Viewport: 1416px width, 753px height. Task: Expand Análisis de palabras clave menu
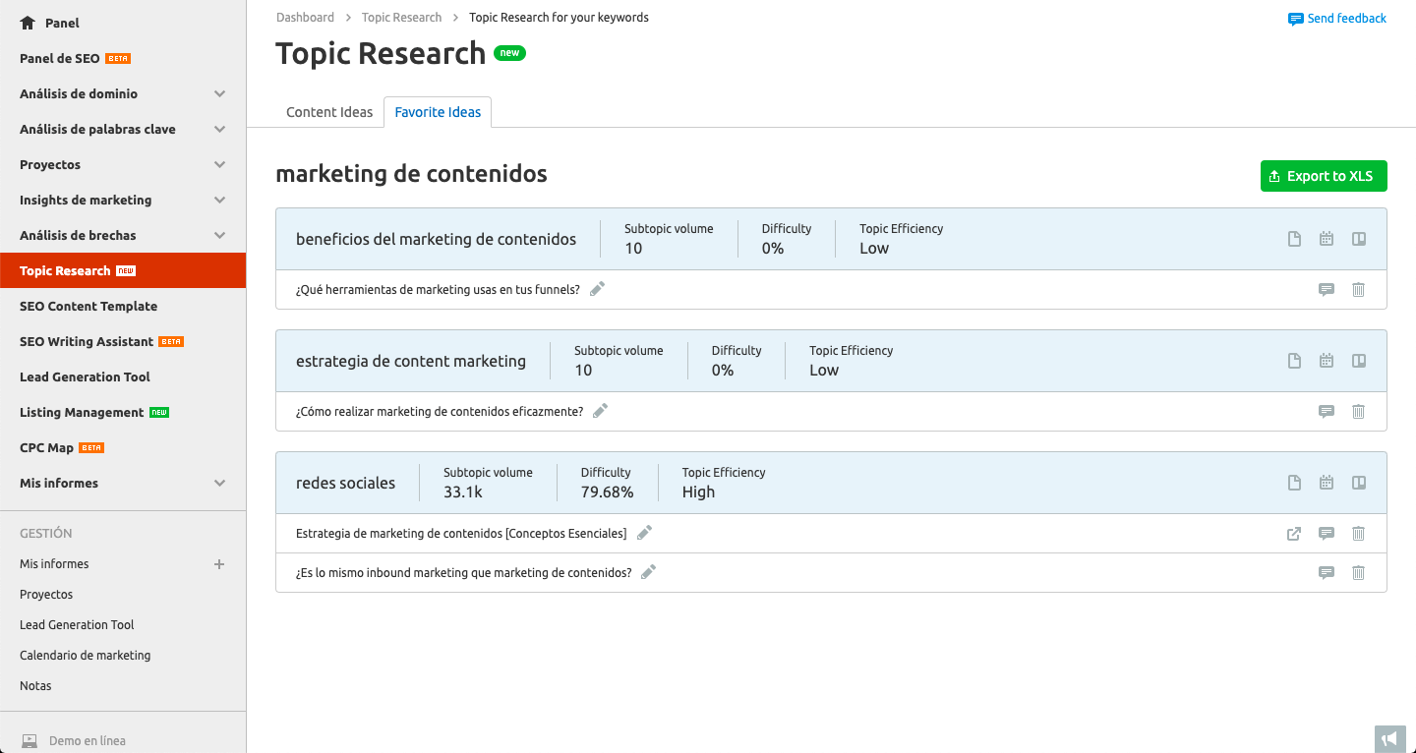coord(220,130)
